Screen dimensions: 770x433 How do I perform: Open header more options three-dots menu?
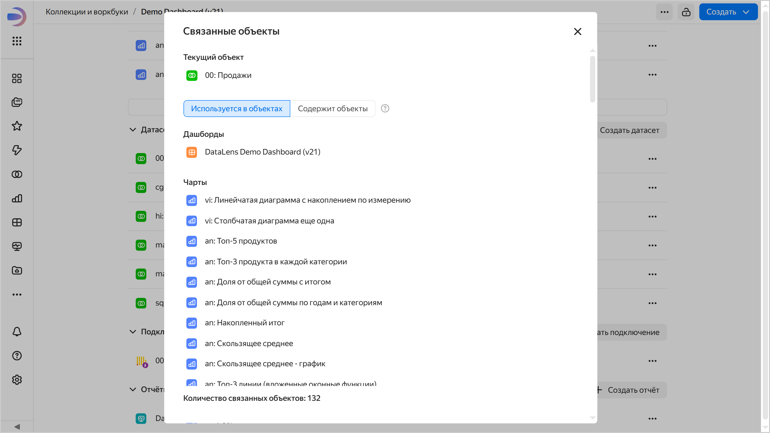pos(664,12)
